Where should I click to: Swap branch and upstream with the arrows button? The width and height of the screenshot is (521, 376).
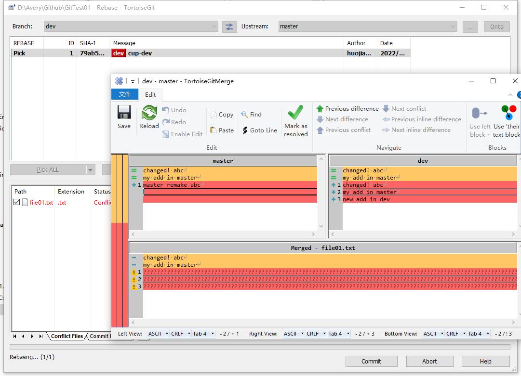coord(229,26)
